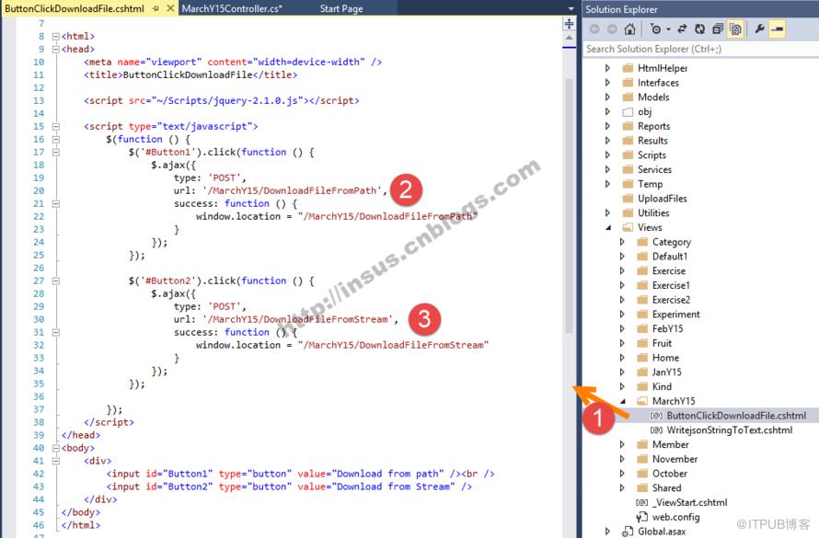This screenshot has height=538, width=819.
Task: Click the Shared folder icon
Action: [x=642, y=488]
